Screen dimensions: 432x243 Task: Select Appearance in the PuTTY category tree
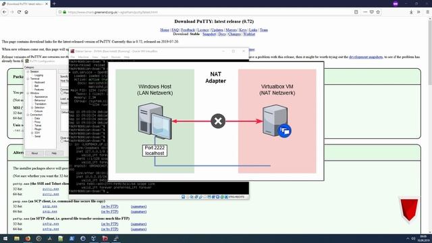tap(40, 97)
